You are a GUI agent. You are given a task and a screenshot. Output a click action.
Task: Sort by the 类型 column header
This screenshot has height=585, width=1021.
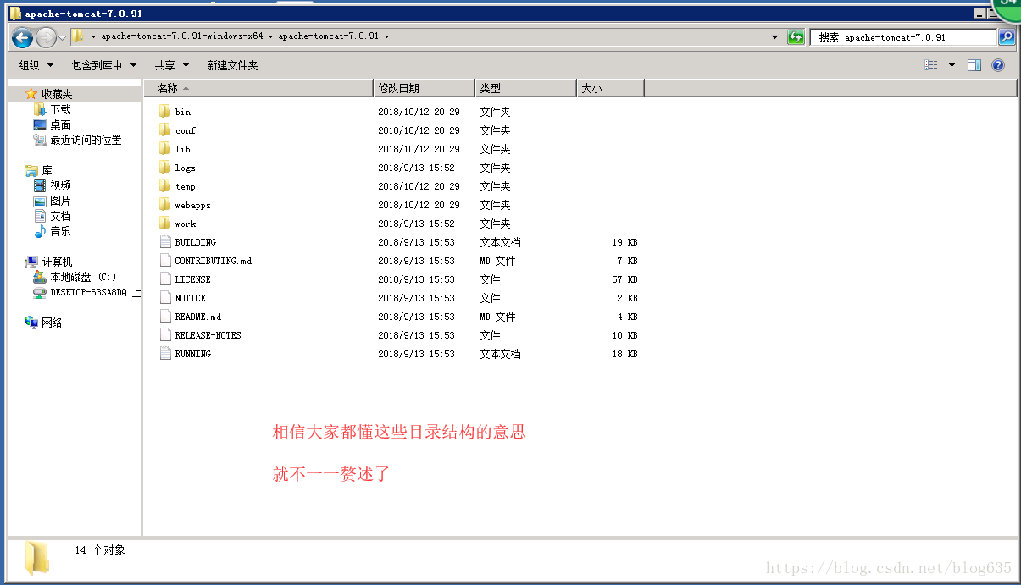coord(525,88)
